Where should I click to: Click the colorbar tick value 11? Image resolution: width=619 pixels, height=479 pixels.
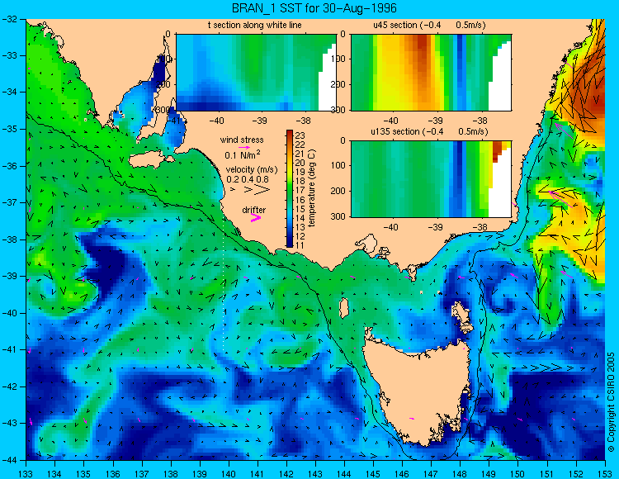(x=300, y=245)
